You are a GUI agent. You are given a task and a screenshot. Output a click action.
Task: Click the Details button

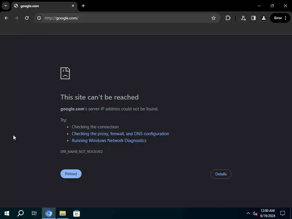click(221, 174)
